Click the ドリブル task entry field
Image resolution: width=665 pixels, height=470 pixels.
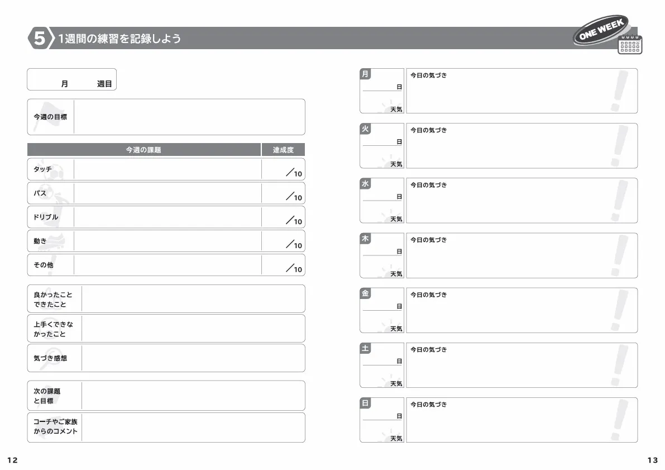click(x=167, y=217)
